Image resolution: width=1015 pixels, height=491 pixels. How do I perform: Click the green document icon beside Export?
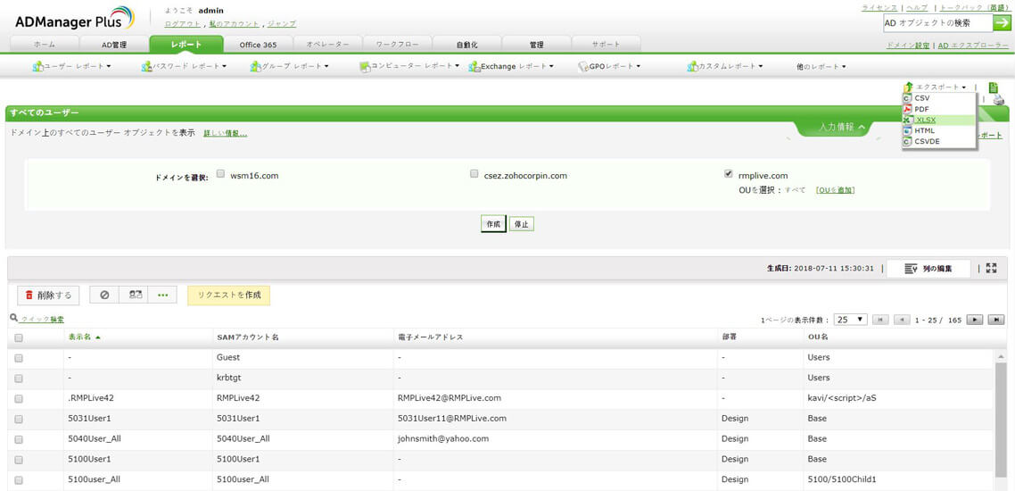993,87
